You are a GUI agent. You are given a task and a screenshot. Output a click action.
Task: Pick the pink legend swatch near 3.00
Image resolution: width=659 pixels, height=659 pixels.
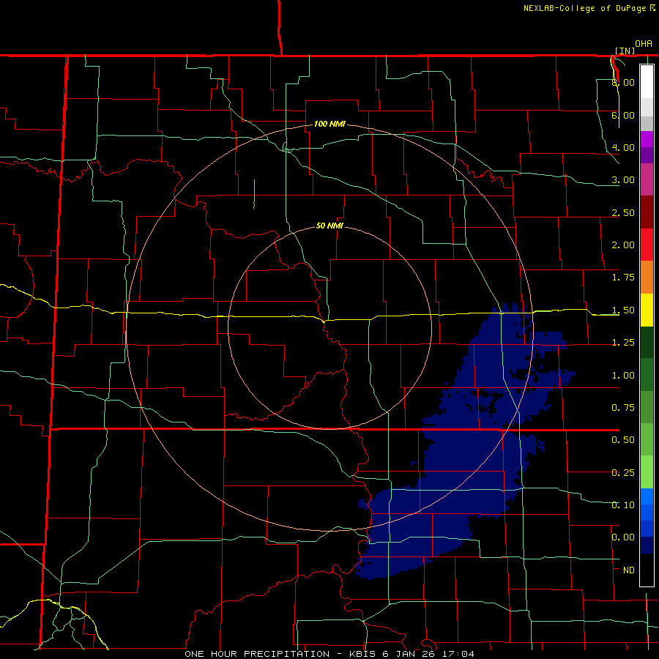coord(647,179)
